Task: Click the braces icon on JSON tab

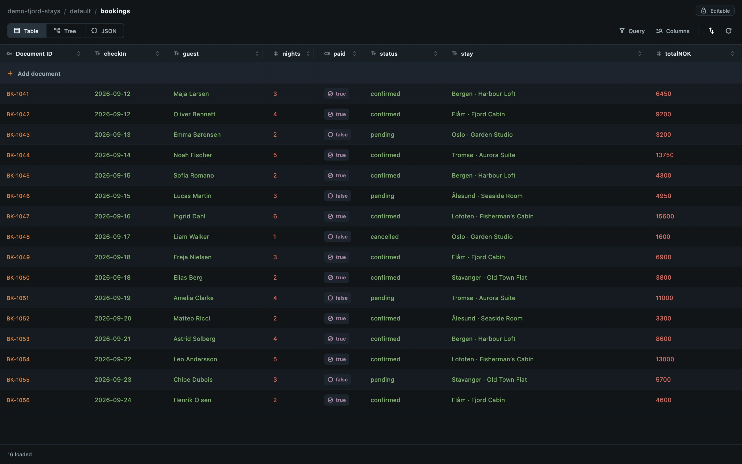Action: (x=94, y=31)
